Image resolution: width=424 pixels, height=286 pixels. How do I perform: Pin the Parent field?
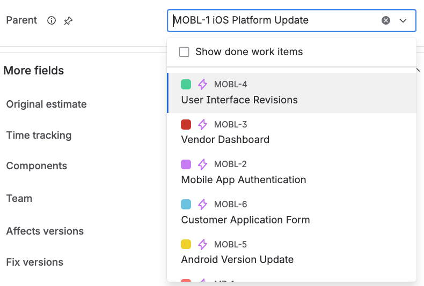68,21
